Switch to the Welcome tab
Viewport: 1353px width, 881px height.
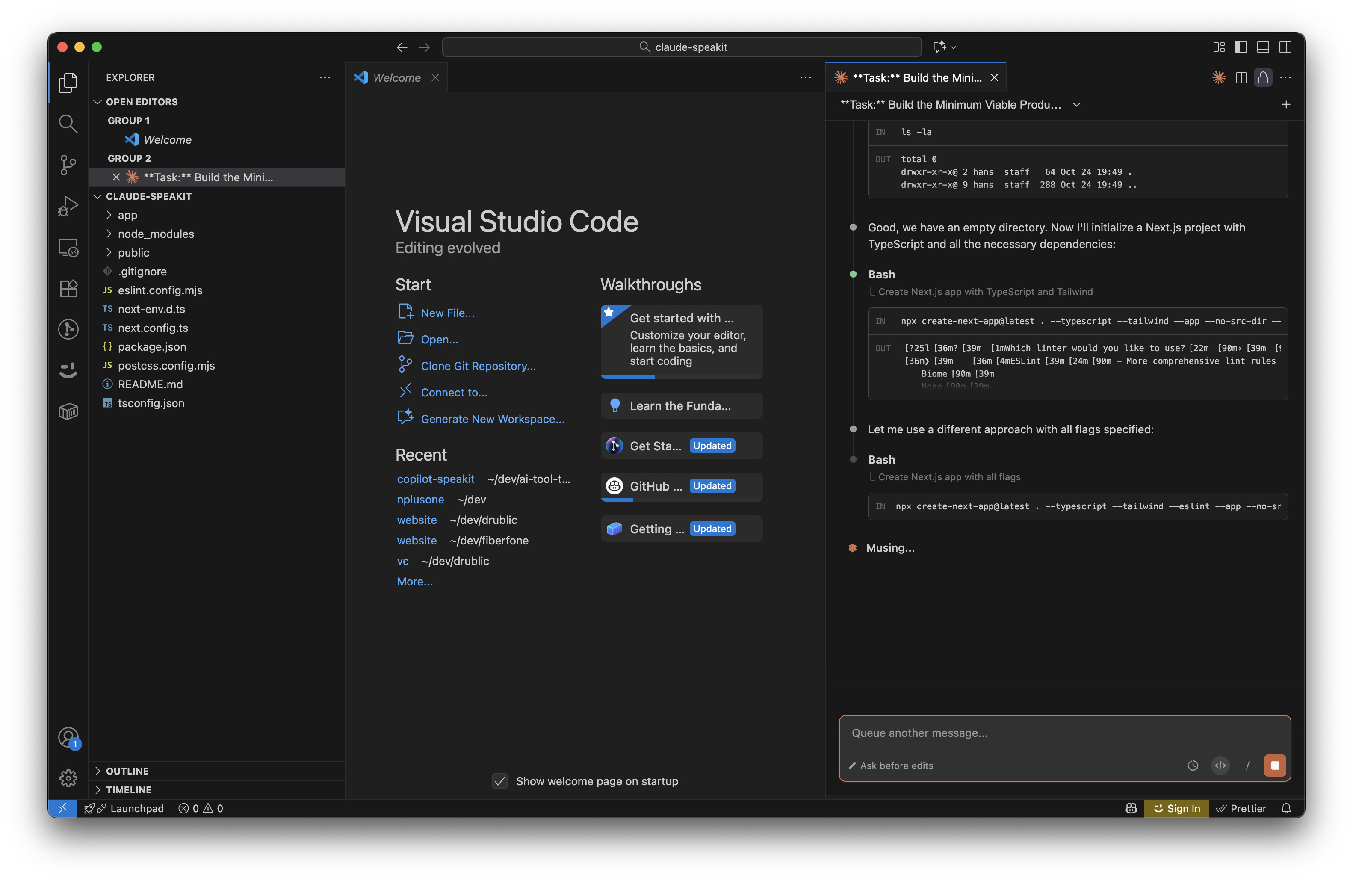pyautogui.click(x=396, y=77)
